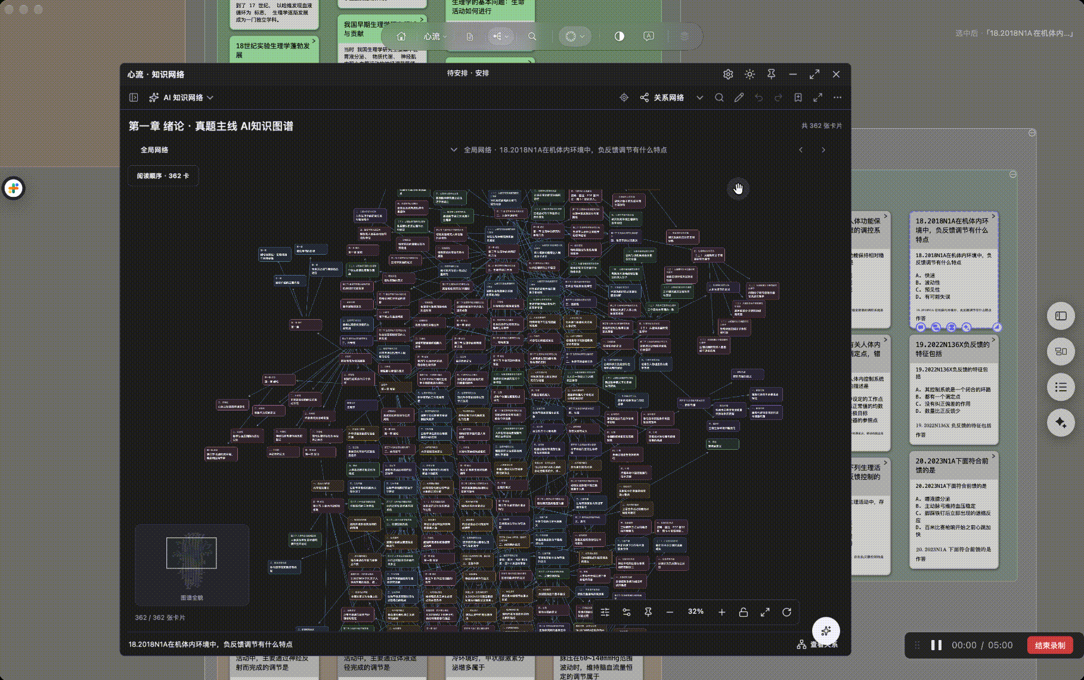
Task: Toggle light mode sun icon in window title bar
Action: [749, 74]
